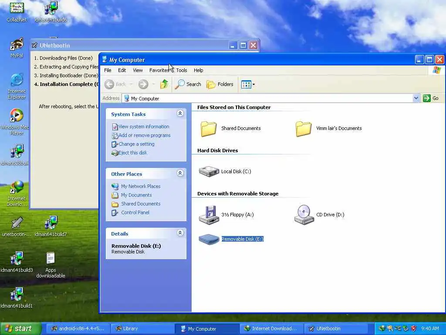This screenshot has width=446, height=335.
Task: Click the Forward navigation button
Action: 143,84
